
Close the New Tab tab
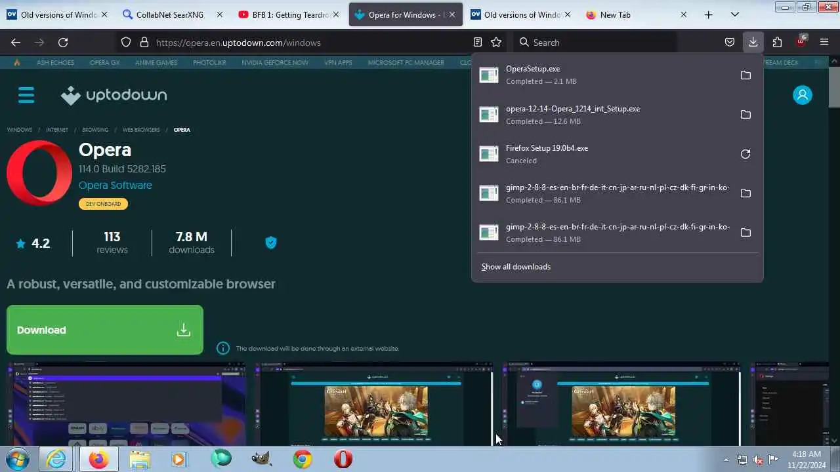click(x=683, y=14)
